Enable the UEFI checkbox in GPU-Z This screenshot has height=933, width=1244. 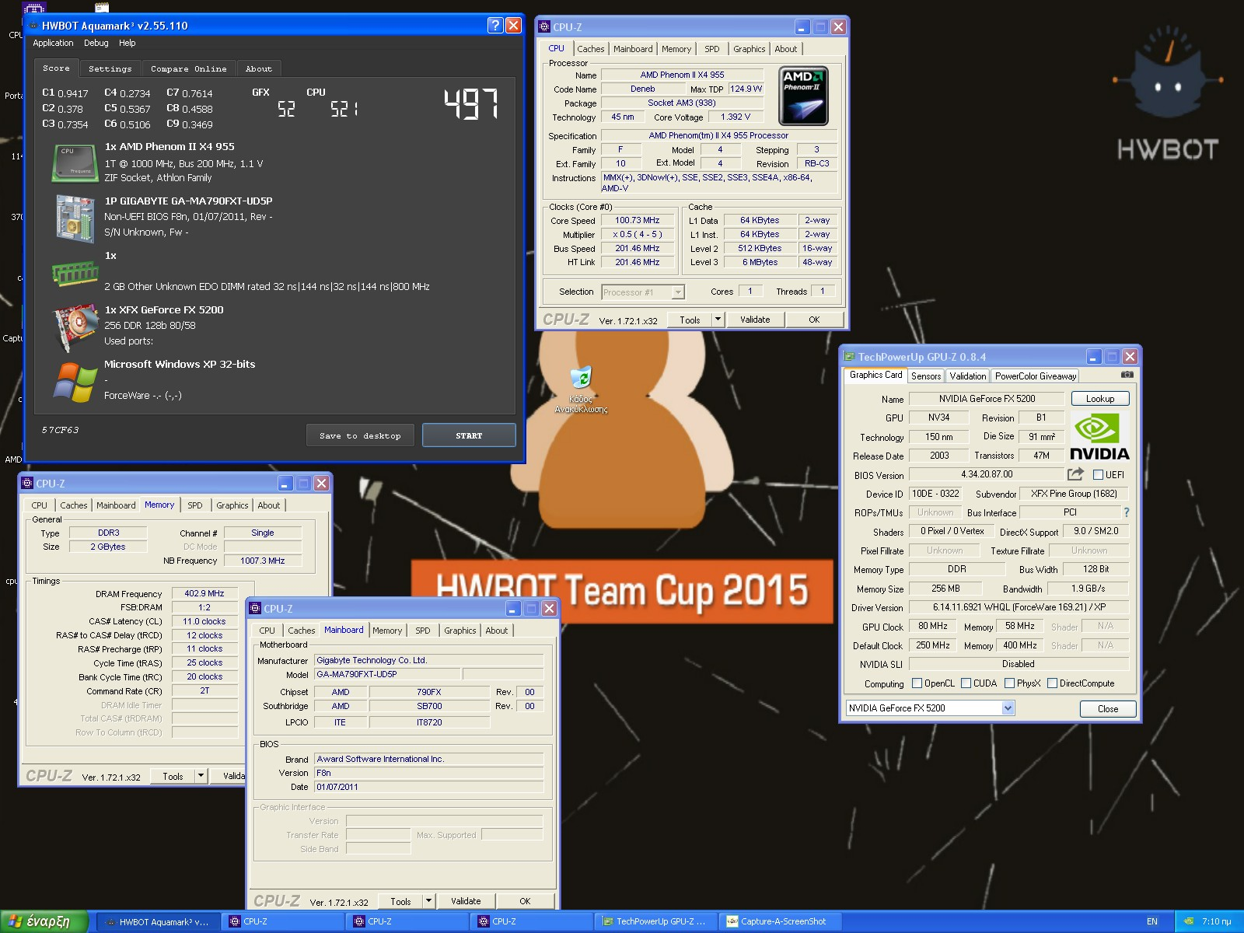coord(1099,474)
